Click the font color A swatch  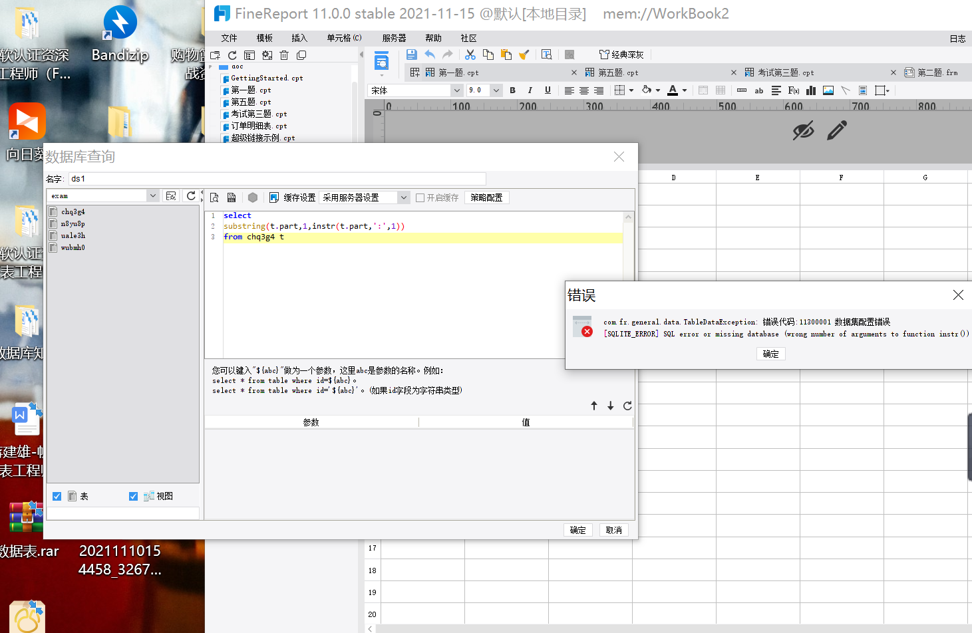pyautogui.click(x=673, y=90)
